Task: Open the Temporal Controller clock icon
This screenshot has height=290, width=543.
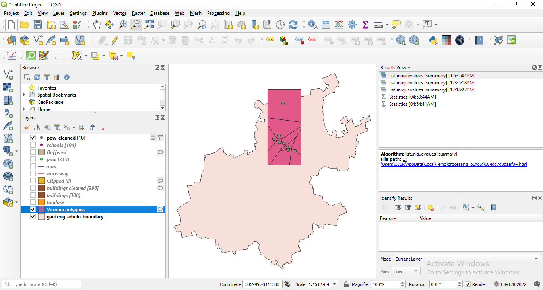Action: pyautogui.click(x=280, y=25)
